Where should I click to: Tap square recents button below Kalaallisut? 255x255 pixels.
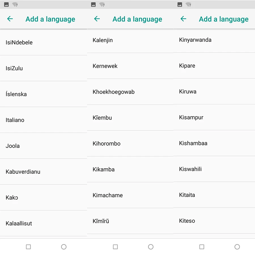click(x=28, y=247)
